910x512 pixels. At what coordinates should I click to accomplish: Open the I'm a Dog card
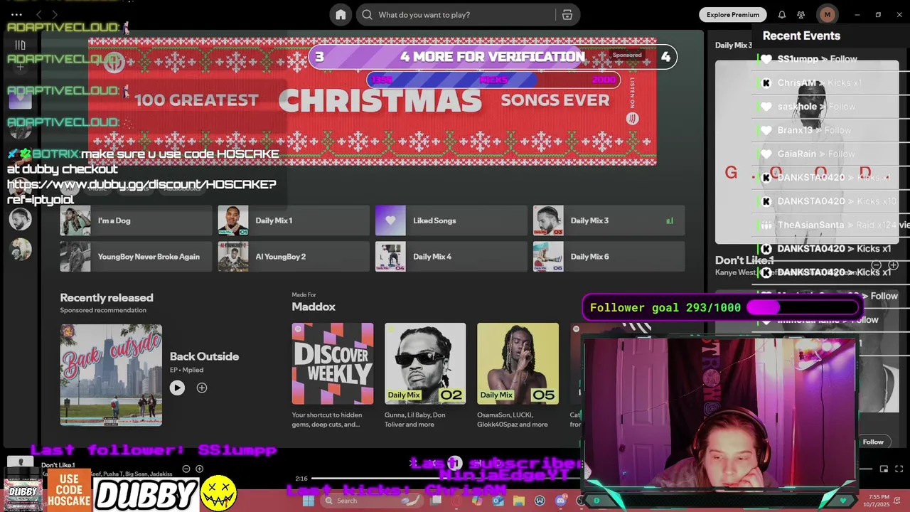(x=136, y=220)
